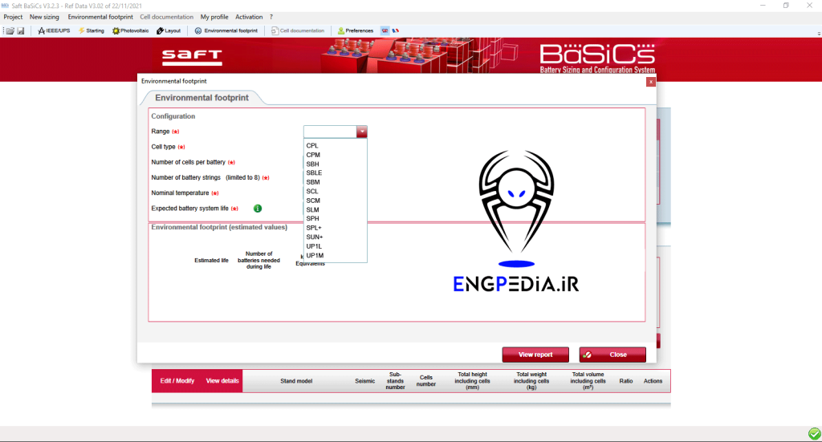Click the save disk icon in toolbar
822x442 pixels.
coord(20,30)
